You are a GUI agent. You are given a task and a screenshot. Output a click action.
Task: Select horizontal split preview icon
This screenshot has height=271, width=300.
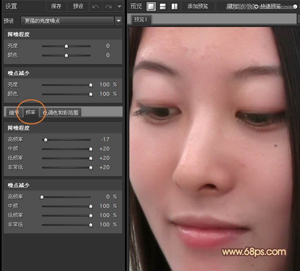pos(163,6)
